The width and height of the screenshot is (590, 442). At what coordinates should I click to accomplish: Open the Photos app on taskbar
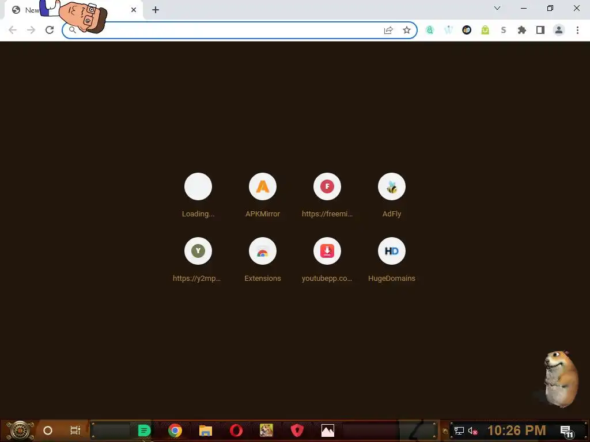pyautogui.click(x=327, y=430)
